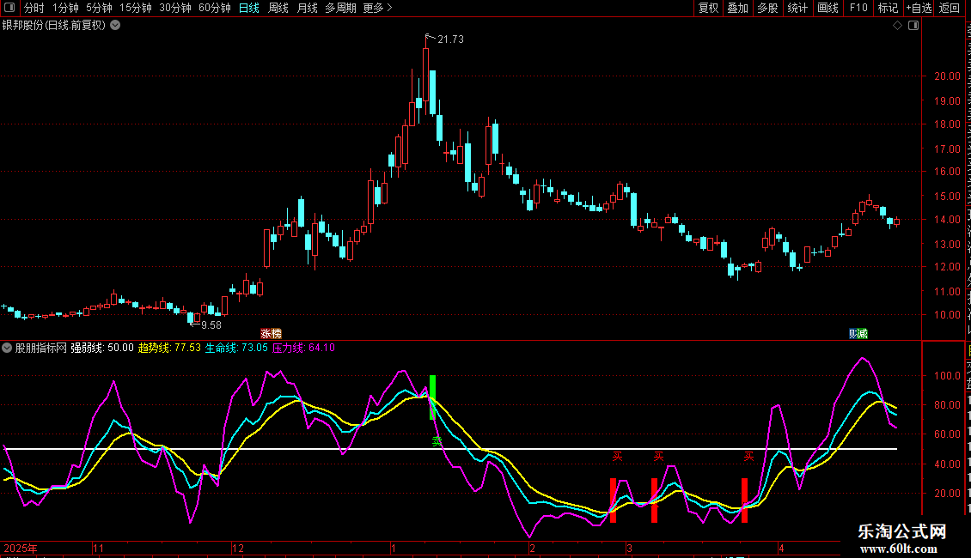This screenshot has height=558, width=971.
Task: Expand the 更多 periods menu
Action: point(377,8)
